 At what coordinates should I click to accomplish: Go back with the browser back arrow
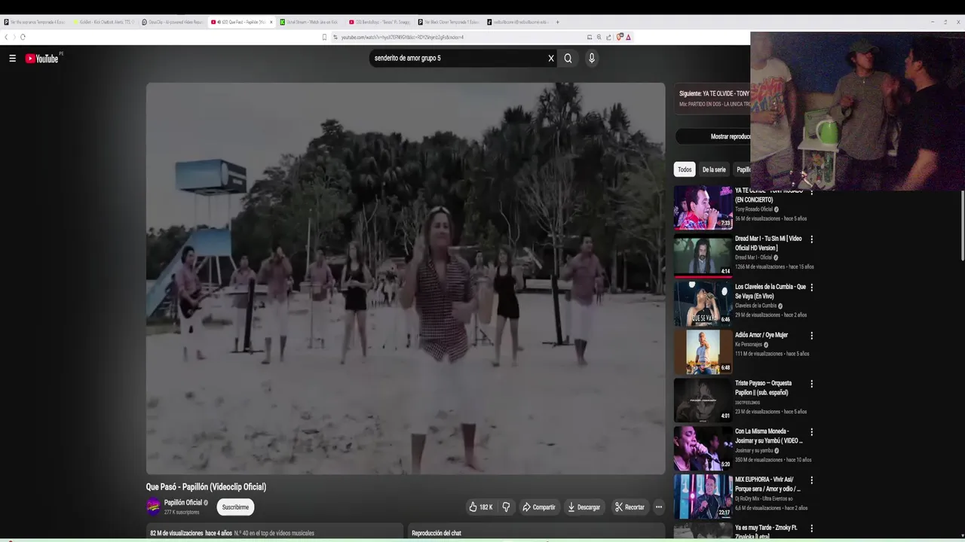pyautogui.click(x=6, y=37)
